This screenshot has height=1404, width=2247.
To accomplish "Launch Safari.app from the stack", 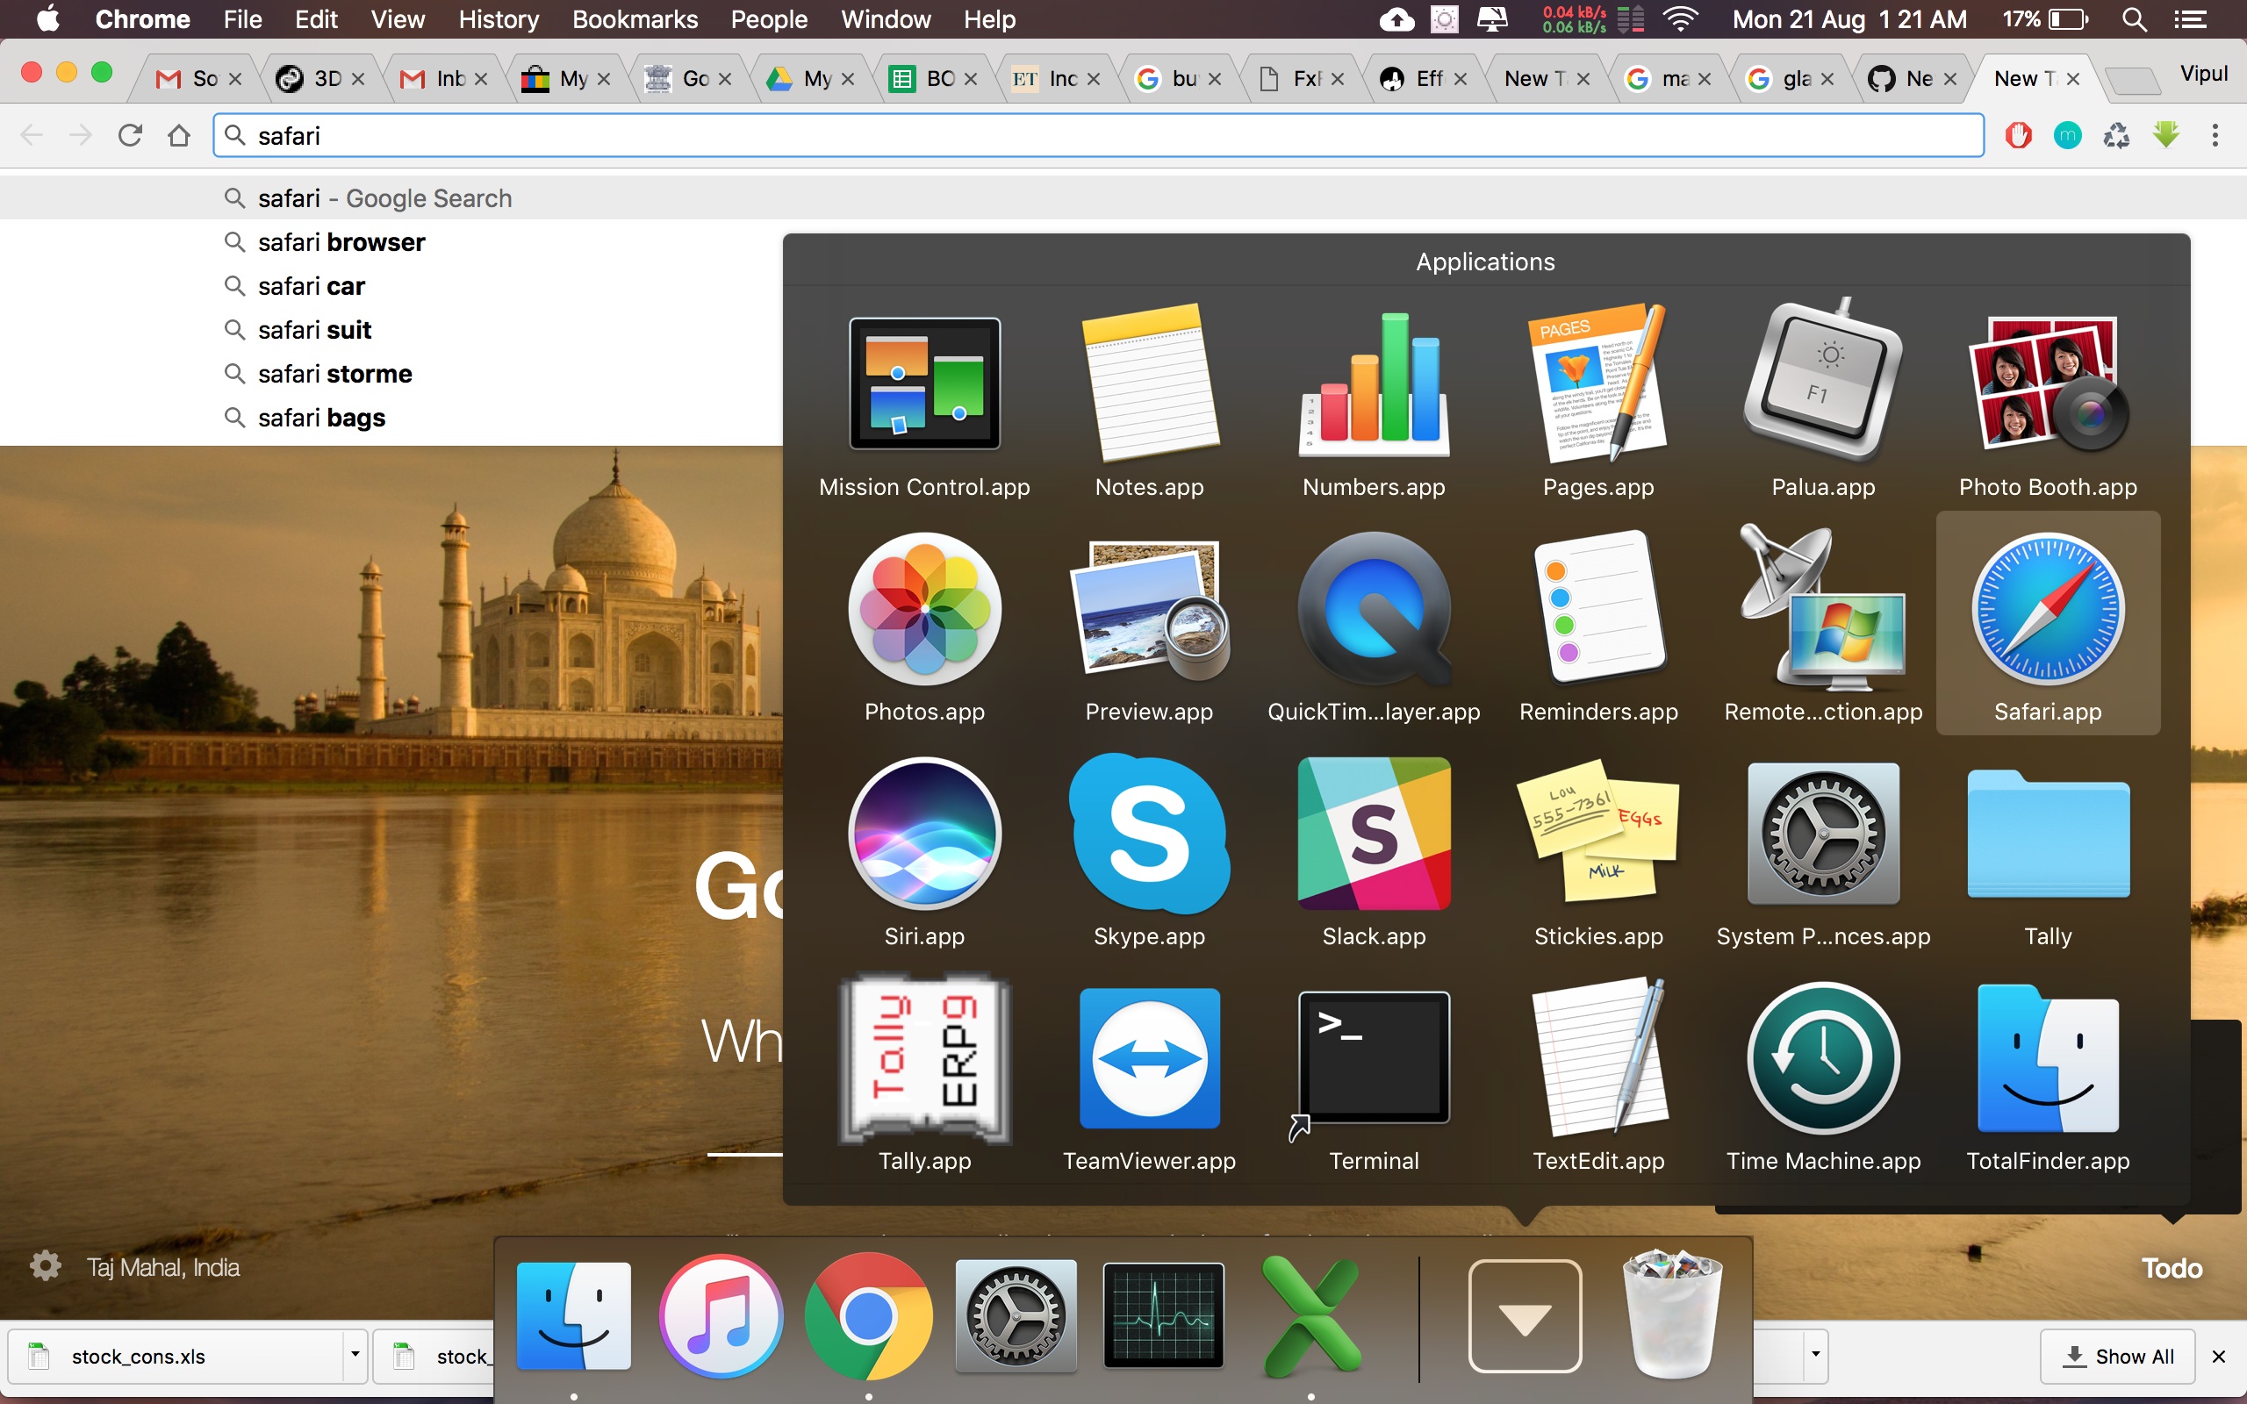I will pyautogui.click(x=2049, y=609).
